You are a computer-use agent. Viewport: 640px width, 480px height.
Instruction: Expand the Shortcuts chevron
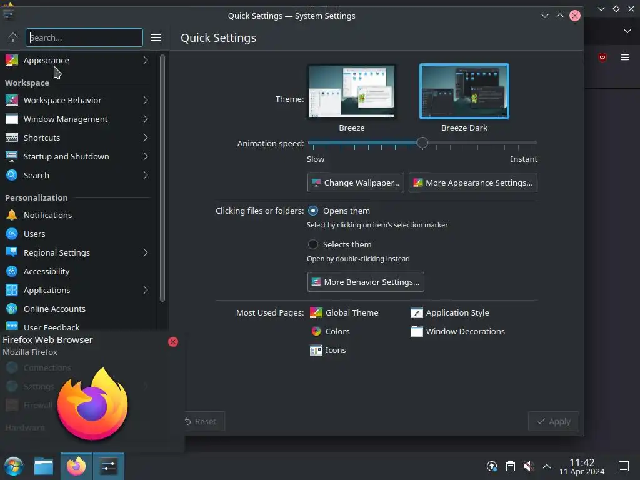(146, 137)
